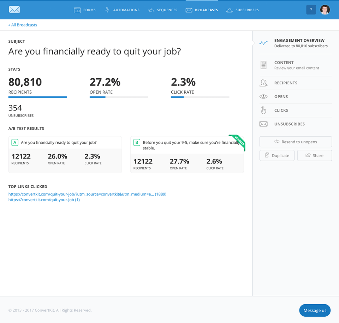Select the Clicks pointer icon
This screenshot has height=323, width=339.
pos(263,110)
